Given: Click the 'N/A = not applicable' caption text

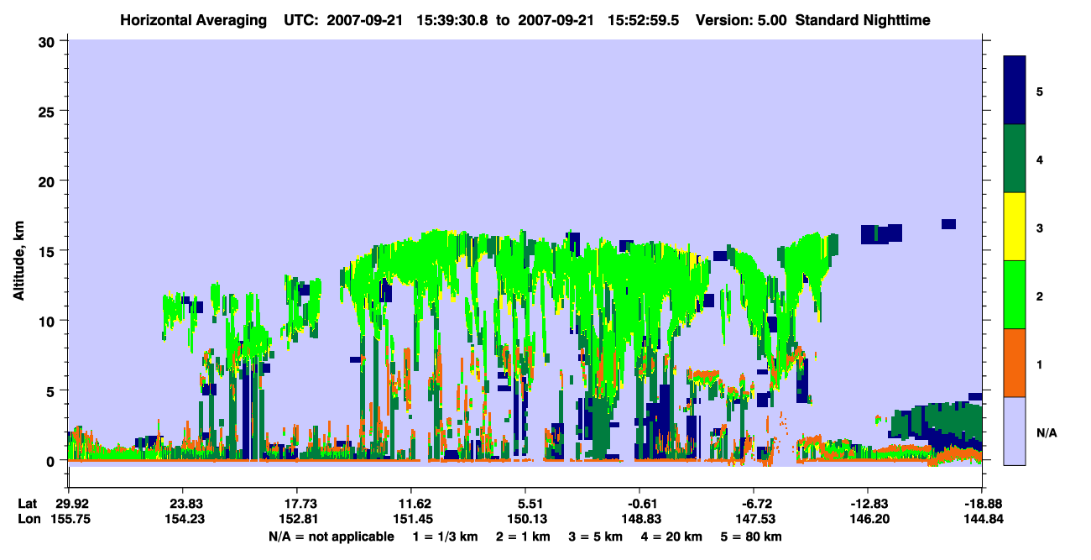Looking at the screenshot, I should pyautogui.click(x=331, y=536).
